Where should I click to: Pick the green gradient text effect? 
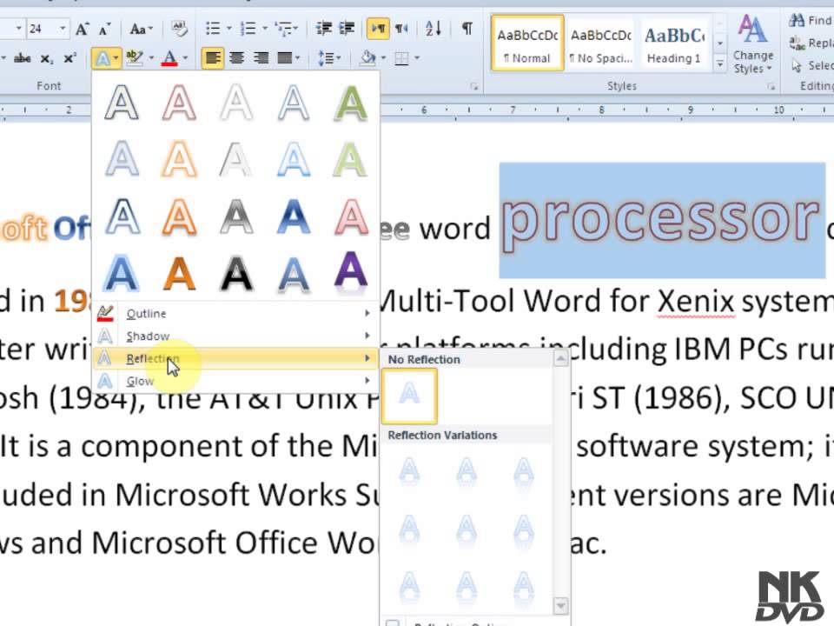pos(350,103)
